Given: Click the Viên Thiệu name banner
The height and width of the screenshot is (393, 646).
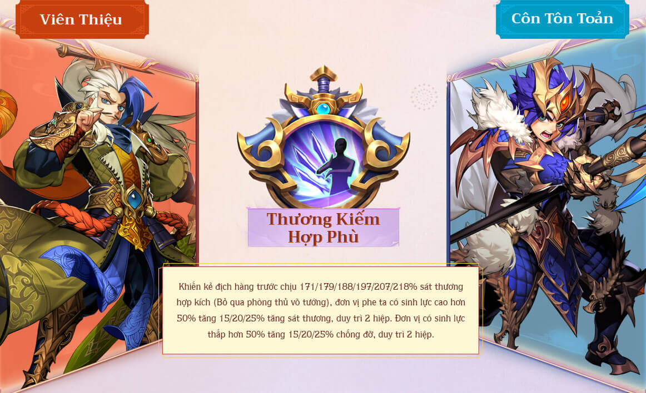Looking at the screenshot, I should [82, 19].
